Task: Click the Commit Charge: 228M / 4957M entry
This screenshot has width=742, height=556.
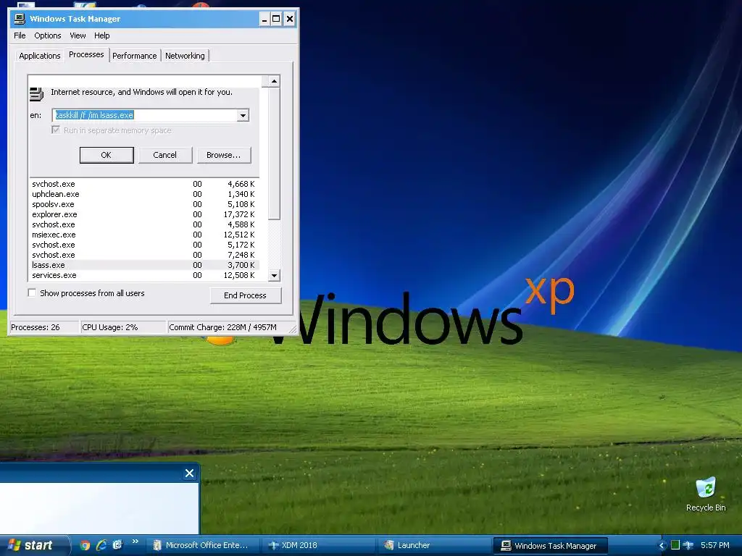Action: point(228,327)
